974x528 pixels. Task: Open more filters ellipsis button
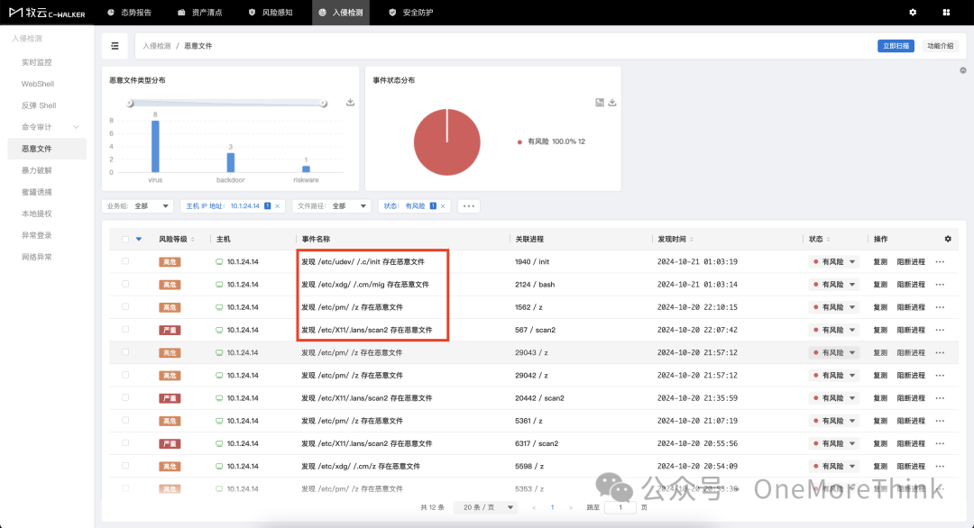coord(469,206)
